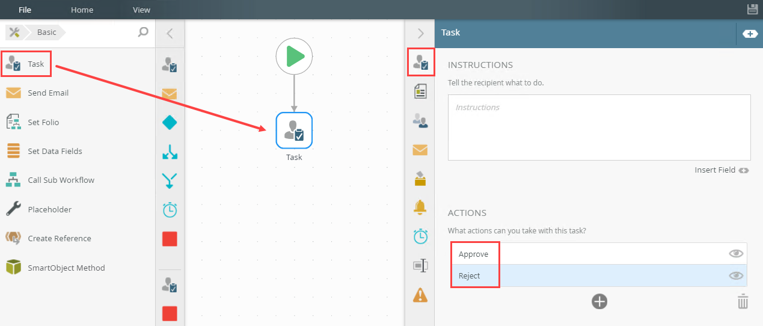Open the Home menu

(82, 10)
